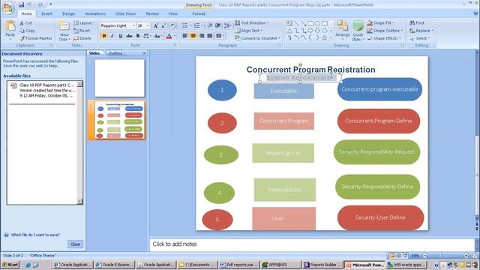Viewport: 480px width, 270px height.
Task: Click the Windows Start button
Action: [x=10, y=265]
